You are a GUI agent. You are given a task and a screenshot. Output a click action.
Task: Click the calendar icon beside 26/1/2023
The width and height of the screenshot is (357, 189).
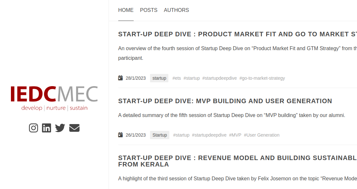point(120,135)
